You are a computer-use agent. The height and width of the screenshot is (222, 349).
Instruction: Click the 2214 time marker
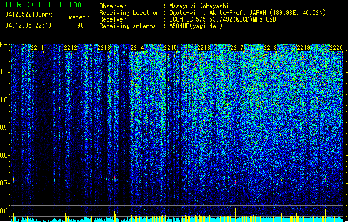pyautogui.click(x=138, y=48)
